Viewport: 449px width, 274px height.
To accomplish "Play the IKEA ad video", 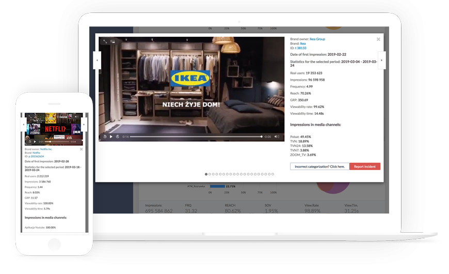I will [111, 136].
